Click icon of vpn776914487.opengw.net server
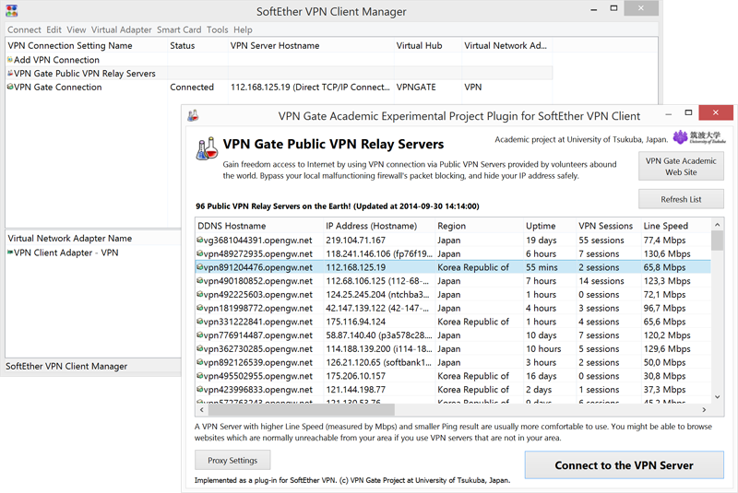This screenshot has width=738, height=493. pyautogui.click(x=200, y=335)
